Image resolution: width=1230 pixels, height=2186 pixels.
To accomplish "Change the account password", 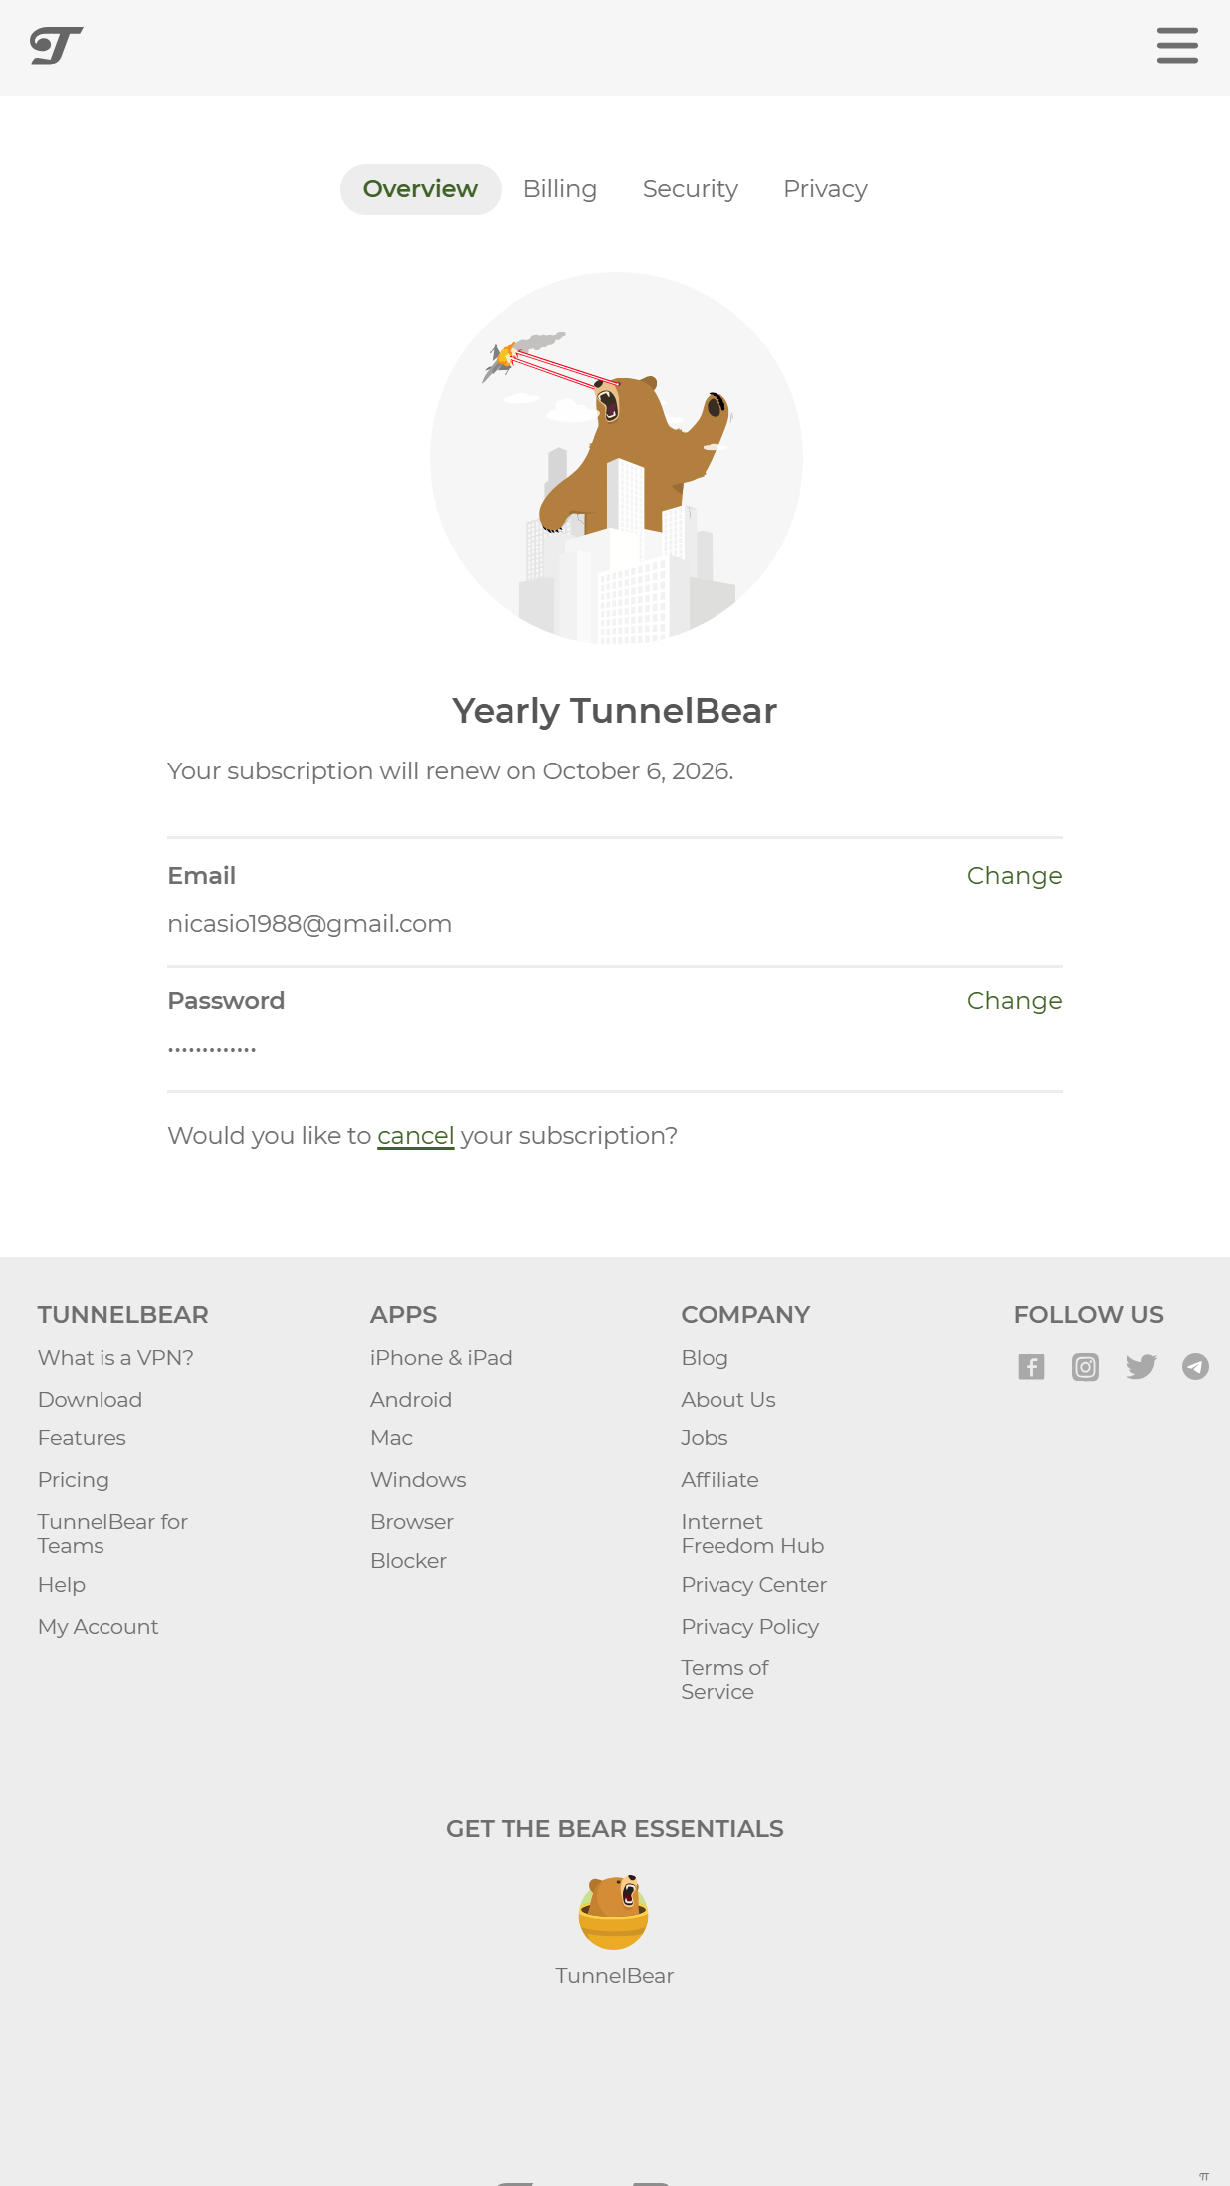I will [x=1014, y=1001].
